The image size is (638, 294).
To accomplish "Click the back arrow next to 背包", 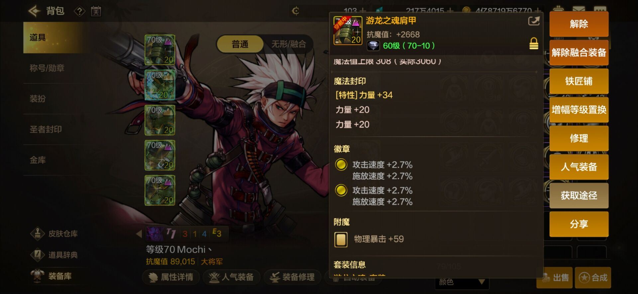I will [x=34, y=11].
